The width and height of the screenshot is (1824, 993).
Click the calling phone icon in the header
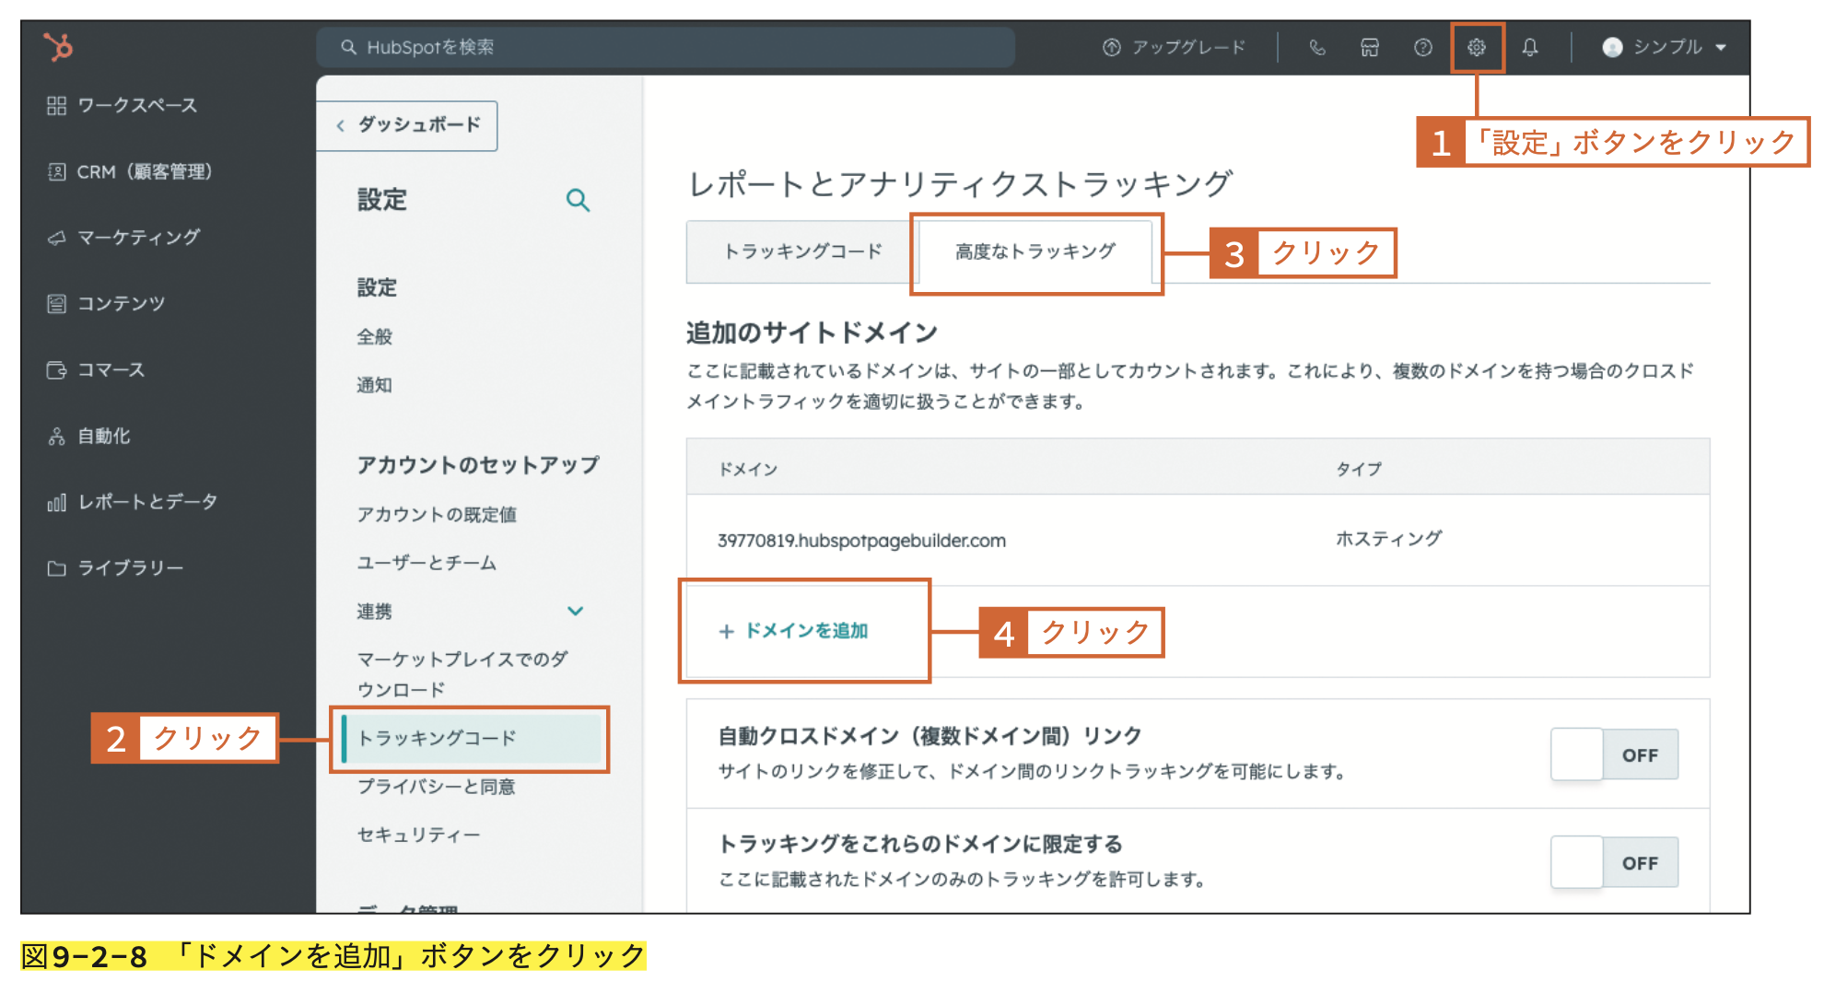1317,47
